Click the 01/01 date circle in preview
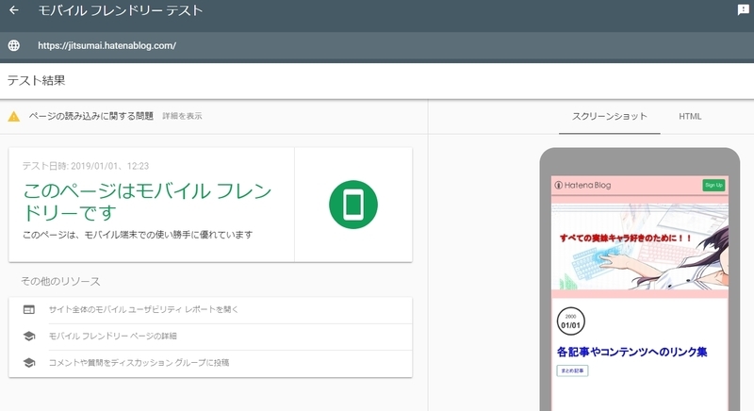The image size is (754, 411). 571,321
